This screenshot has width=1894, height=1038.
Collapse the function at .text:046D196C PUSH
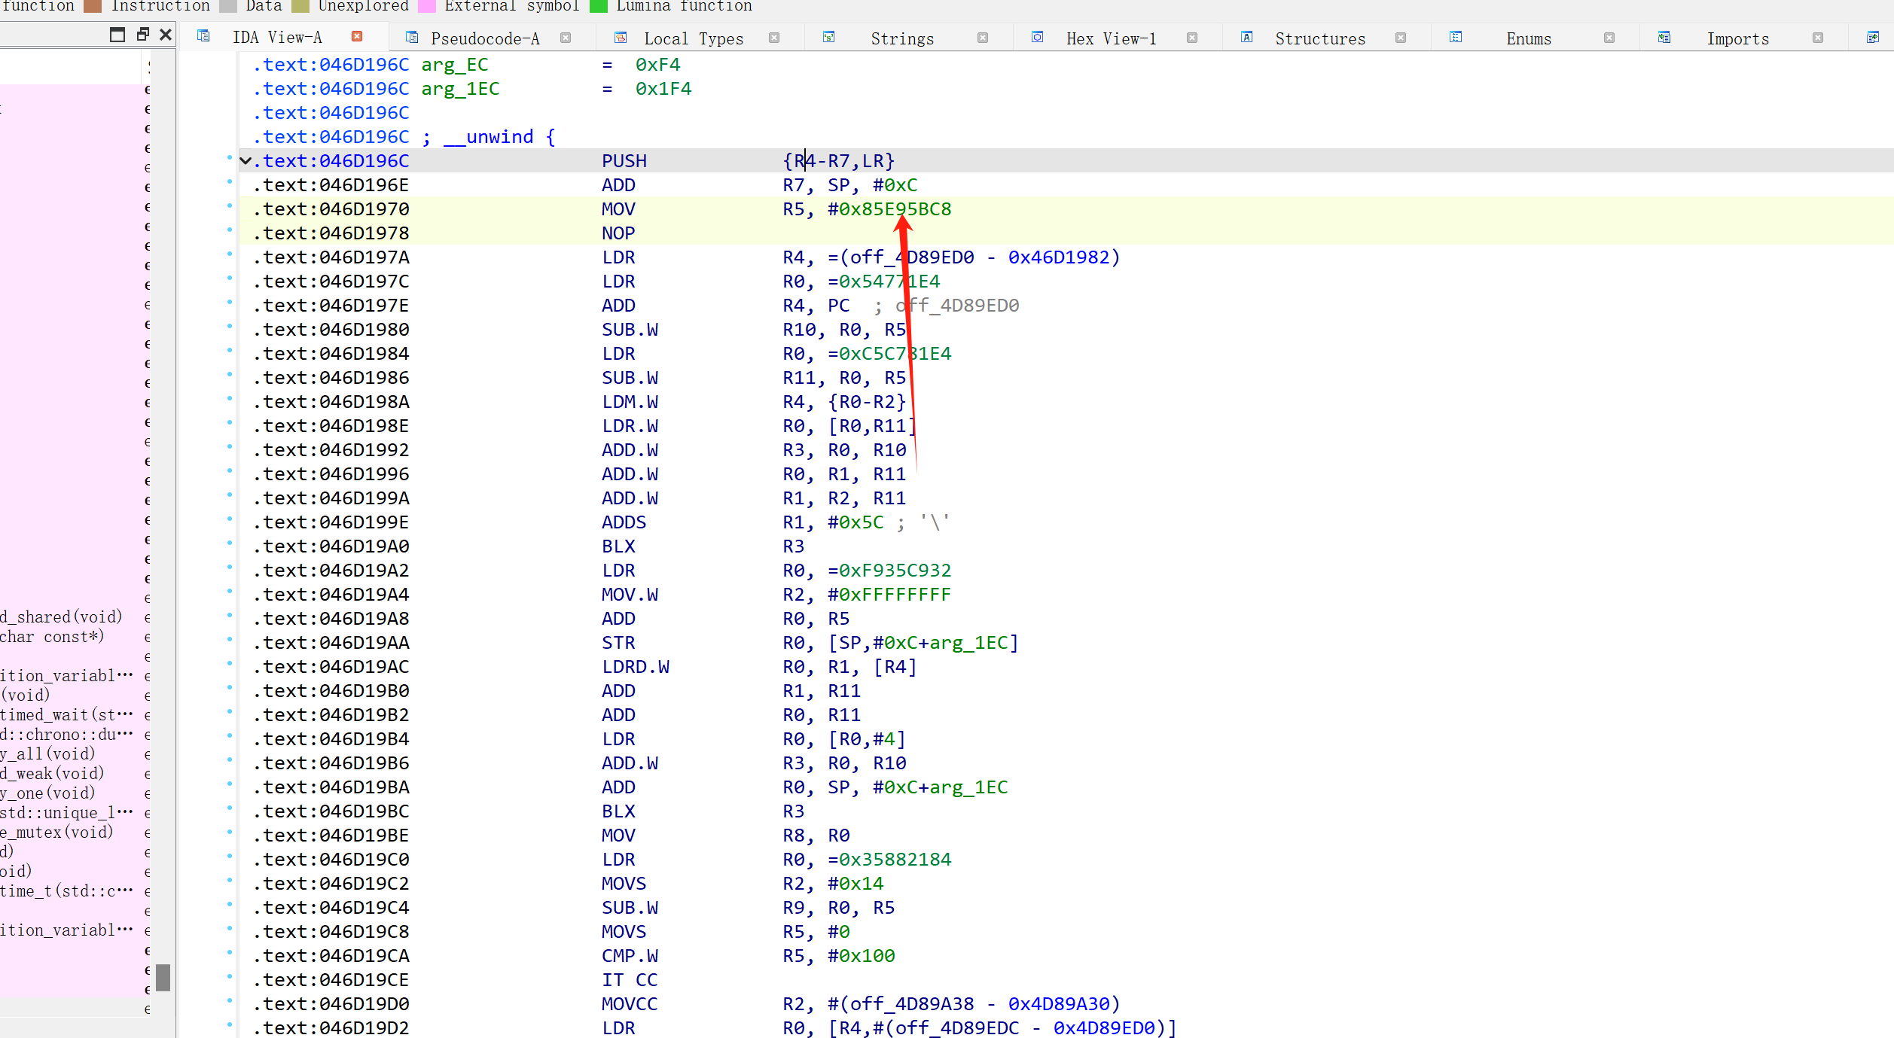[246, 160]
